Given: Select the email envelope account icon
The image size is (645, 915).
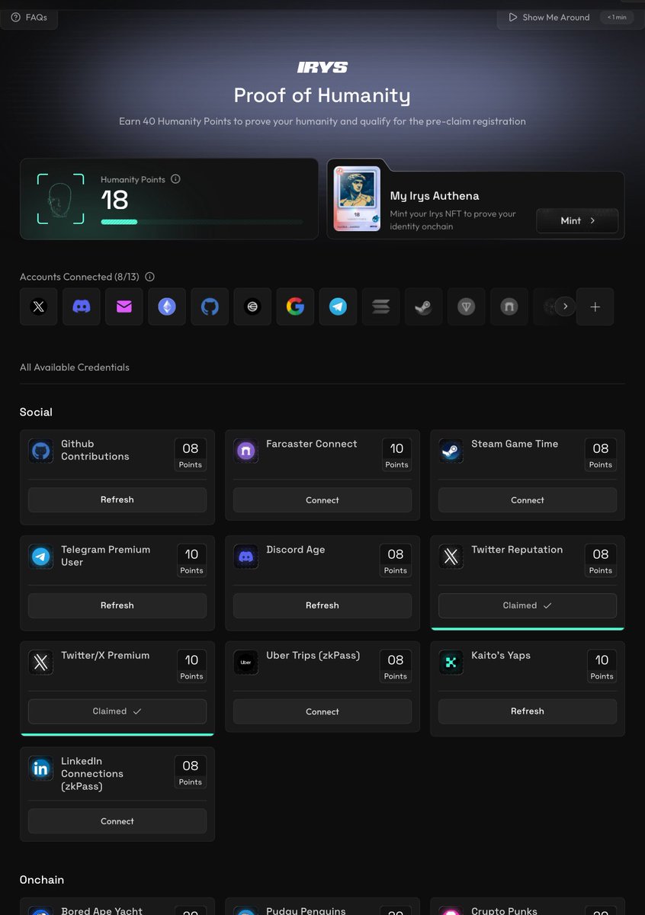Looking at the screenshot, I should coord(124,307).
